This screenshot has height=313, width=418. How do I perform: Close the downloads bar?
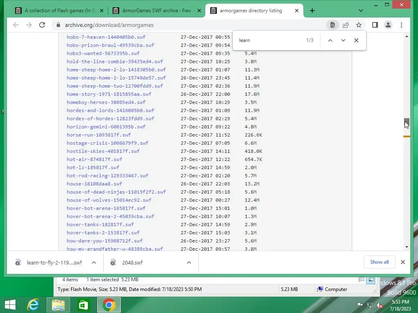[403, 262]
